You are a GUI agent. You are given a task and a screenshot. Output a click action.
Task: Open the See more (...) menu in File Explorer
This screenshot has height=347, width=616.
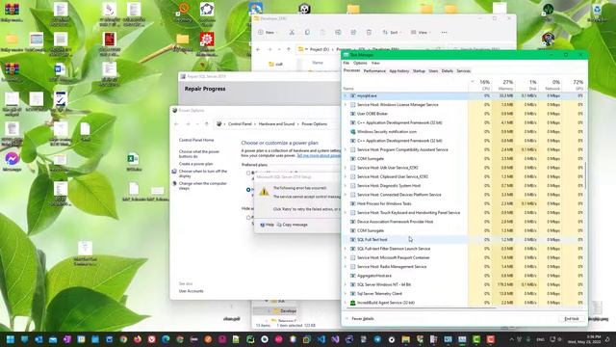(x=444, y=32)
